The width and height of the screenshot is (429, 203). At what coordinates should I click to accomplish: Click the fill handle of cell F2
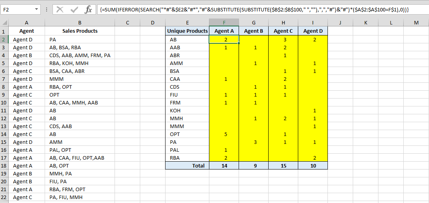(239, 43)
